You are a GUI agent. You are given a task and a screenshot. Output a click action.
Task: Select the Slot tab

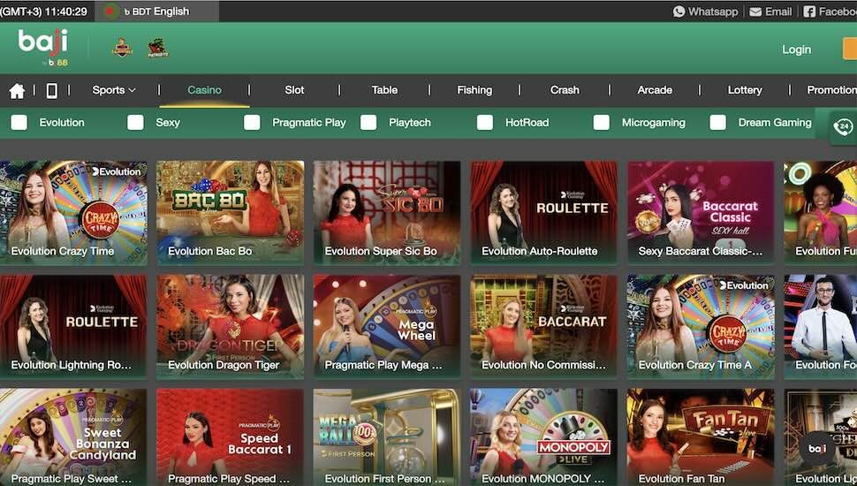pyautogui.click(x=294, y=90)
